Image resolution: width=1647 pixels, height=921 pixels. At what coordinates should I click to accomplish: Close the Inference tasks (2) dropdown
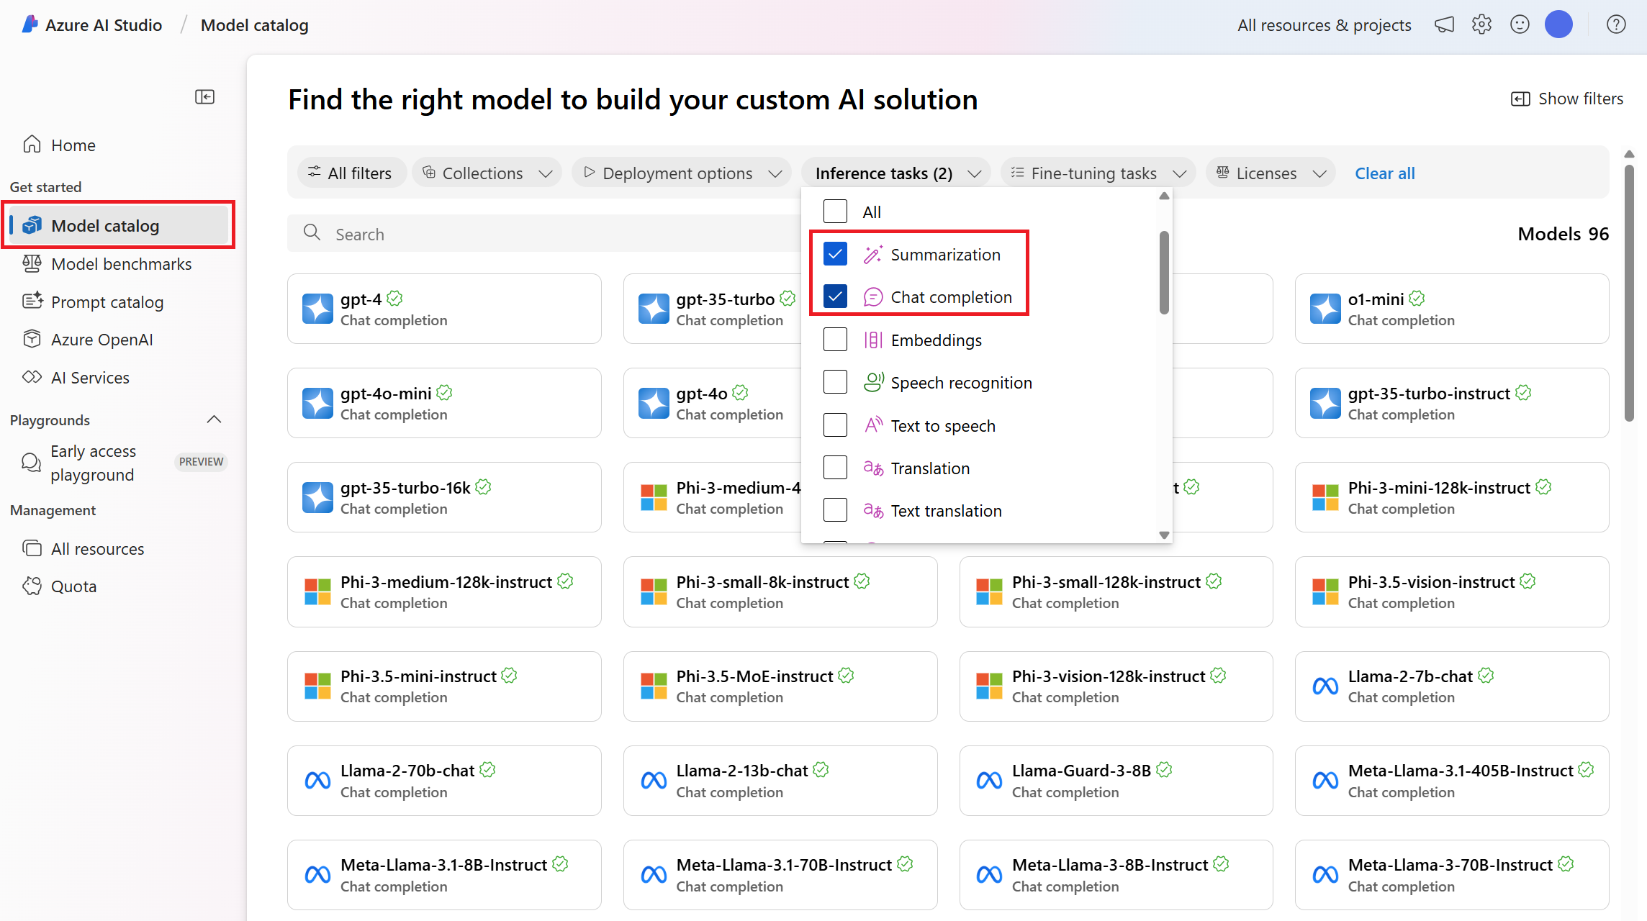(x=896, y=173)
